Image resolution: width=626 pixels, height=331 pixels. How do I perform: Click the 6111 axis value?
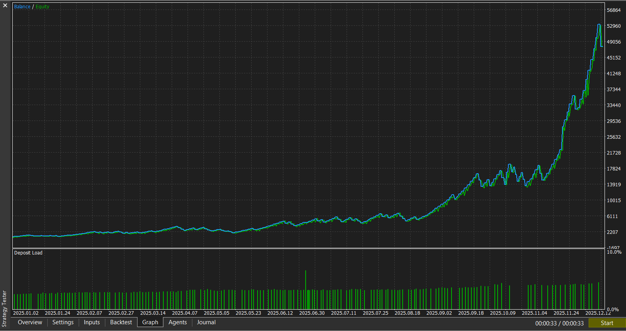pos(612,216)
